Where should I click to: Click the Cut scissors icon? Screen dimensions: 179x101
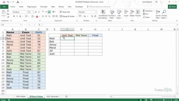pos(8,11)
